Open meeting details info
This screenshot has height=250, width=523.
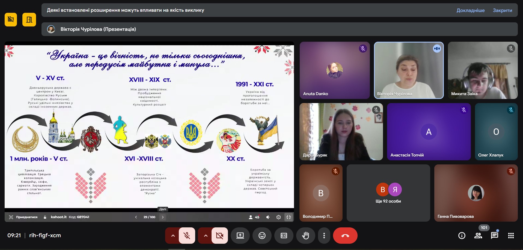coord(462,236)
